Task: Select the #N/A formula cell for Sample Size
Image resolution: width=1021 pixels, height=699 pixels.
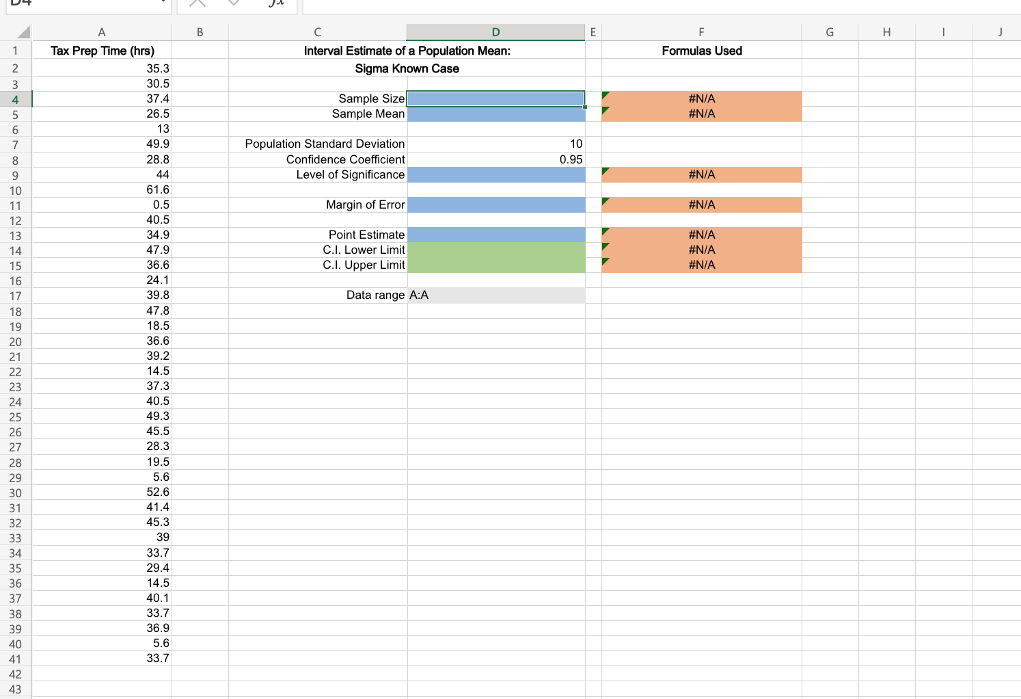Action: click(x=702, y=98)
